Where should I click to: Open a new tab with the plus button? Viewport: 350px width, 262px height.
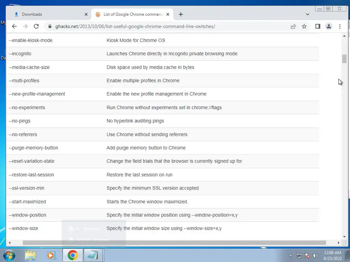(181, 14)
